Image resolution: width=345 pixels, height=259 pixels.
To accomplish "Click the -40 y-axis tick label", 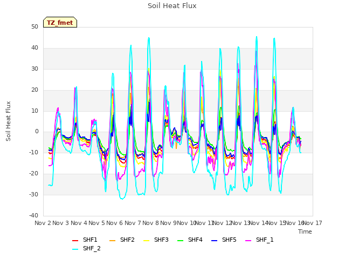I will click(33, 216).
